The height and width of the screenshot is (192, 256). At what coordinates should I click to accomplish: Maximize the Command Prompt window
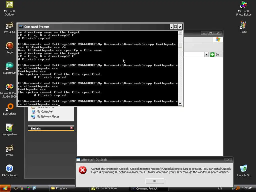(x=175, y=26)
